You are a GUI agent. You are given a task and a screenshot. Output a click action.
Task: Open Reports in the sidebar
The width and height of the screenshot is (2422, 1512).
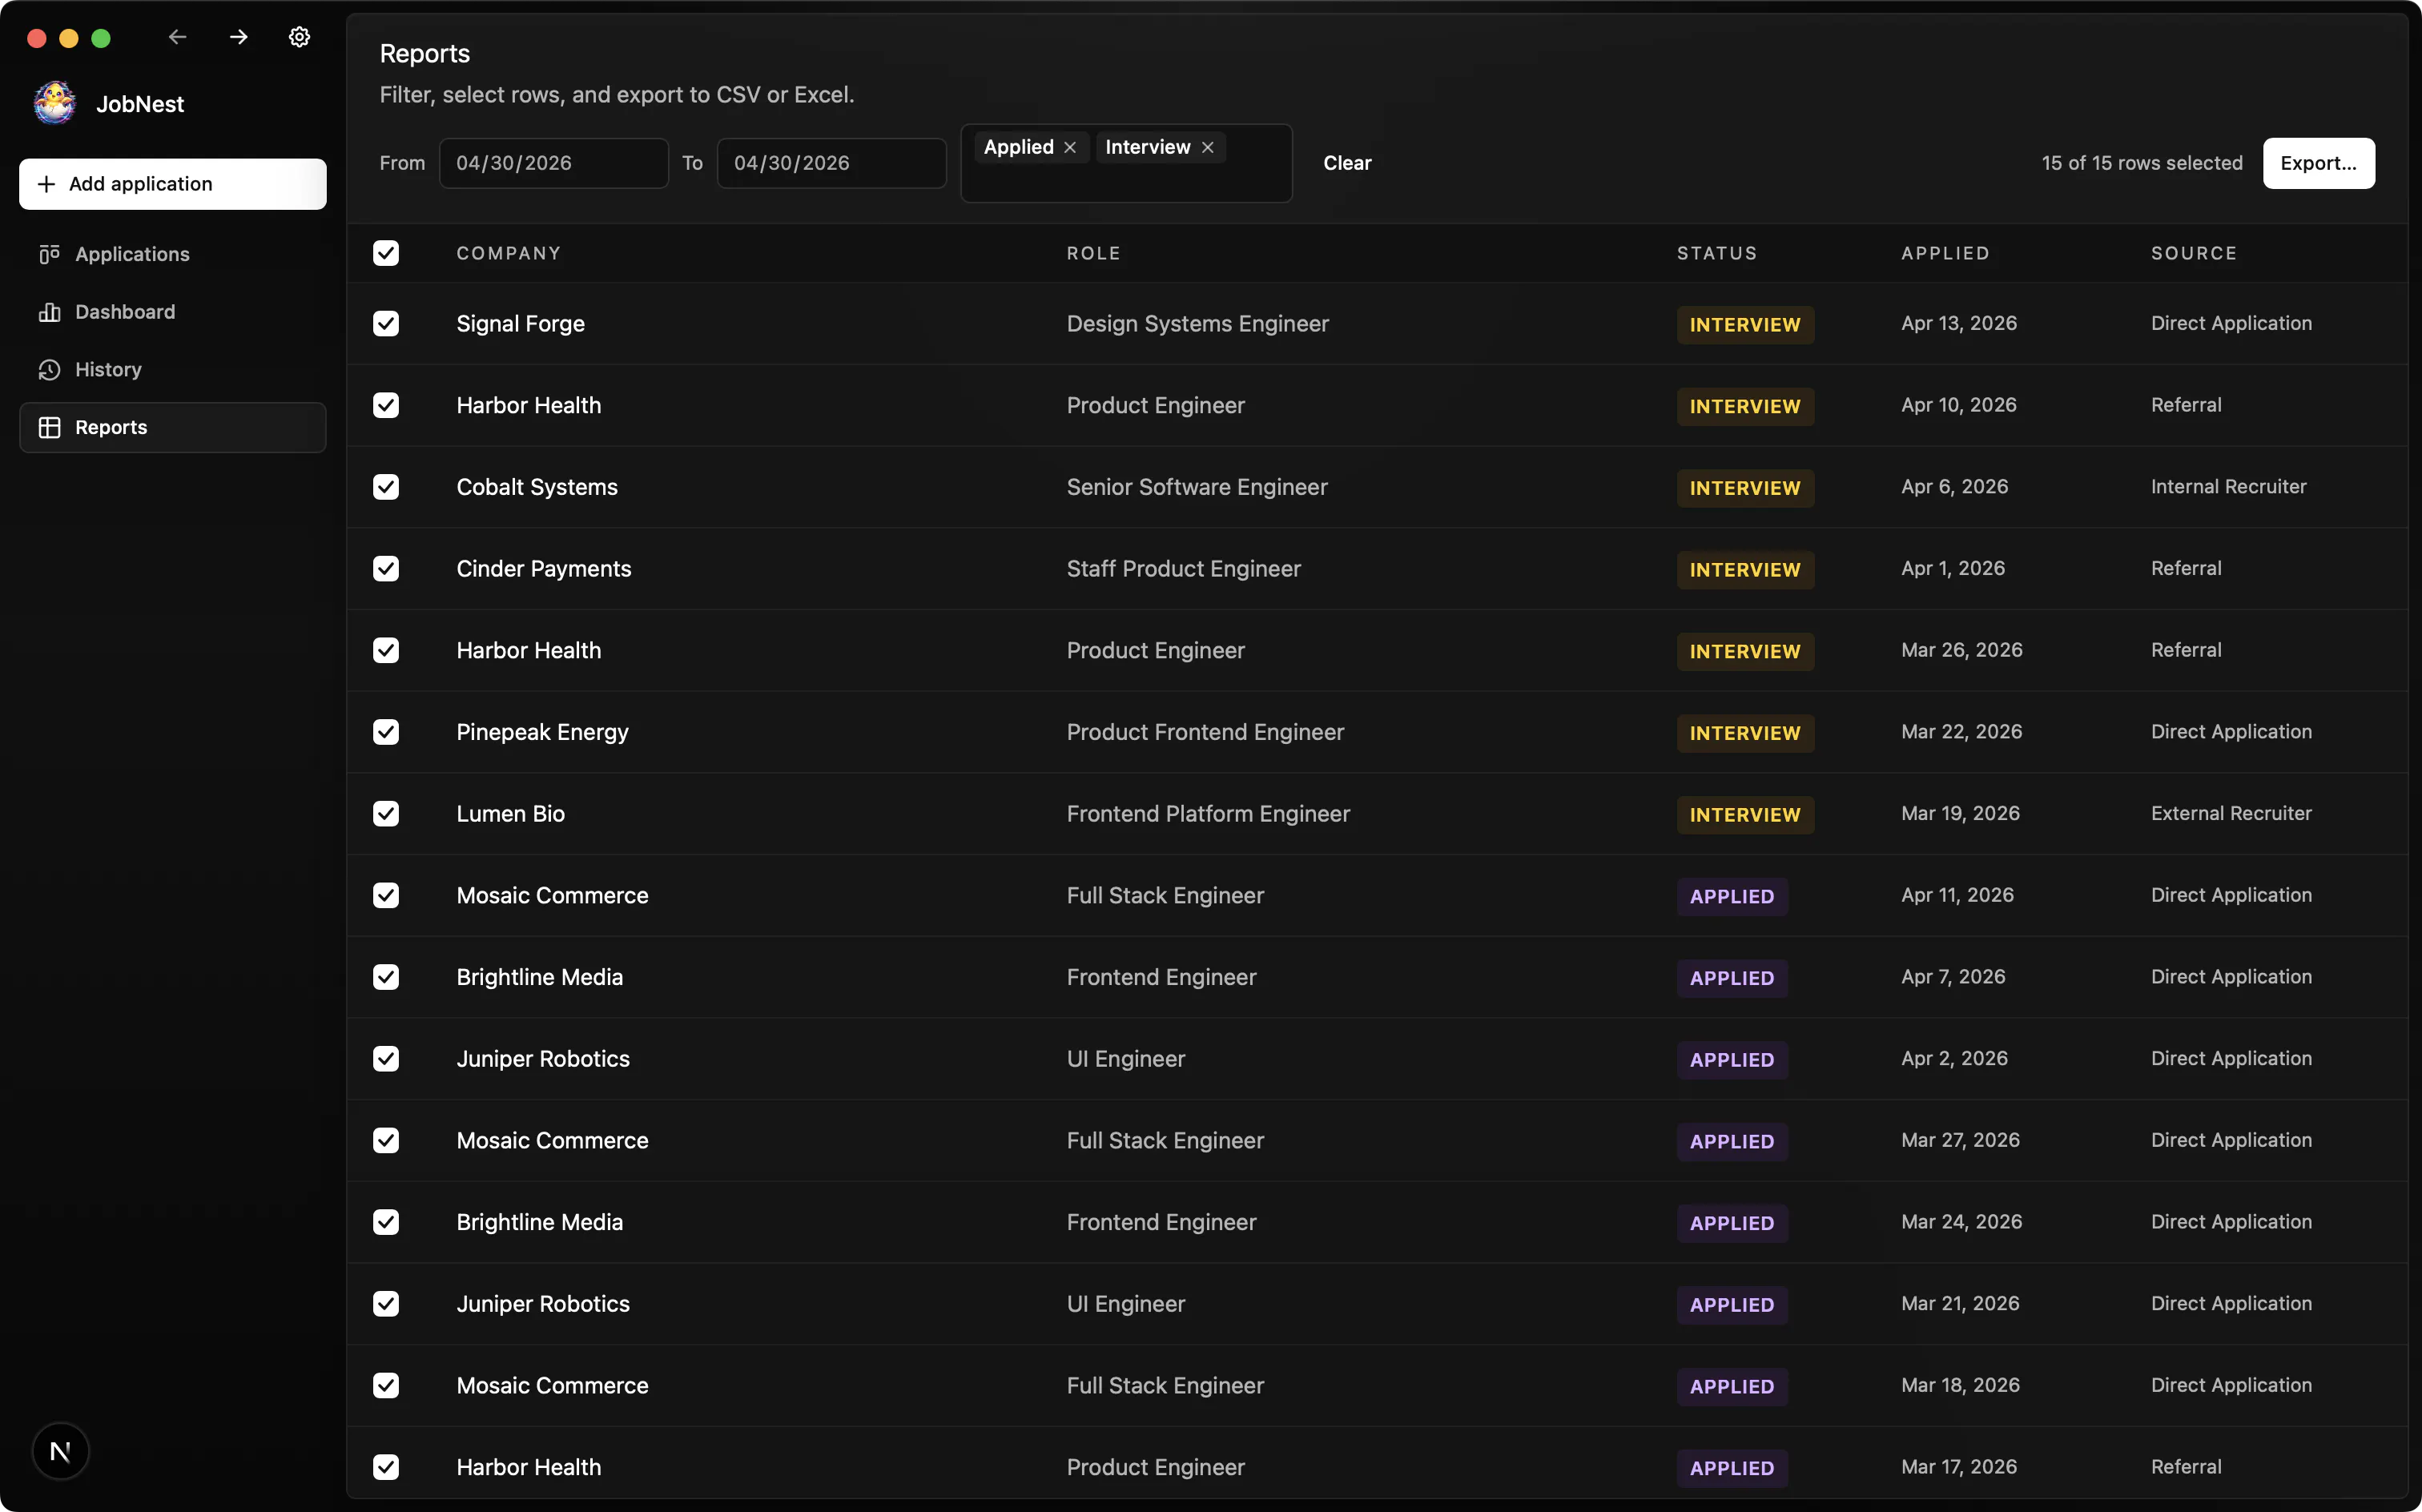click(x=172, y=427)
